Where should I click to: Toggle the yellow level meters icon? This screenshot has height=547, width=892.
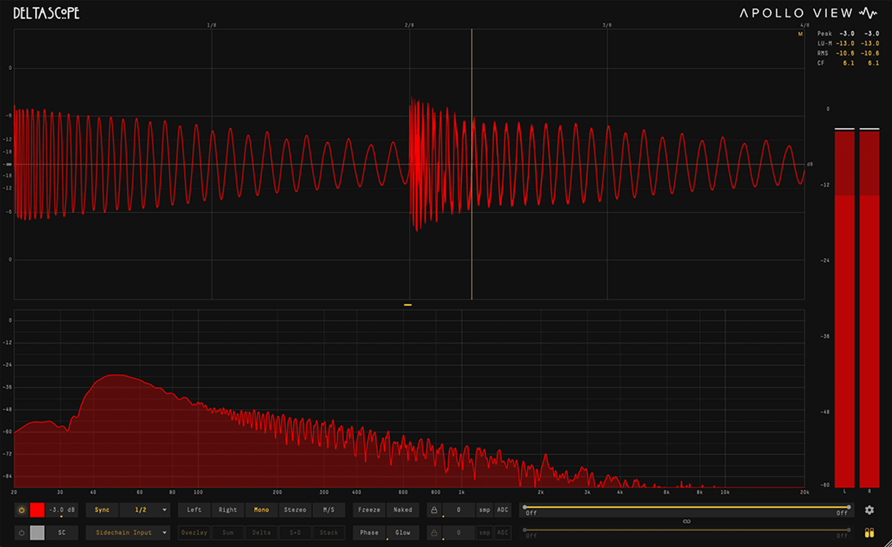click(x=869, y=533)
